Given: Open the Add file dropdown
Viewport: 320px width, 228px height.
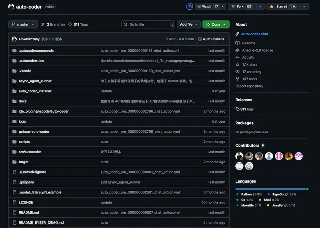Looking at the screenshot, I should (189, 24).
